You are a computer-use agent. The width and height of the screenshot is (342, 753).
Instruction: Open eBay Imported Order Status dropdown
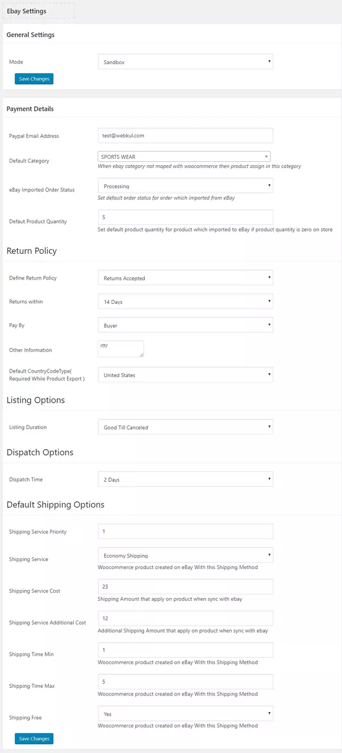[185, 186]
